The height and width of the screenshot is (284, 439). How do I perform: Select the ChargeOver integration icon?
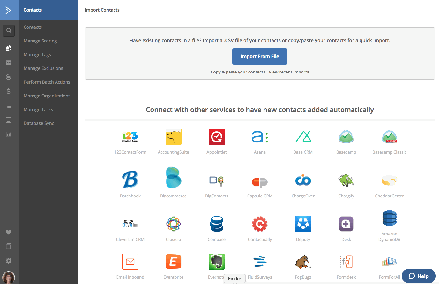click(303, 180)
